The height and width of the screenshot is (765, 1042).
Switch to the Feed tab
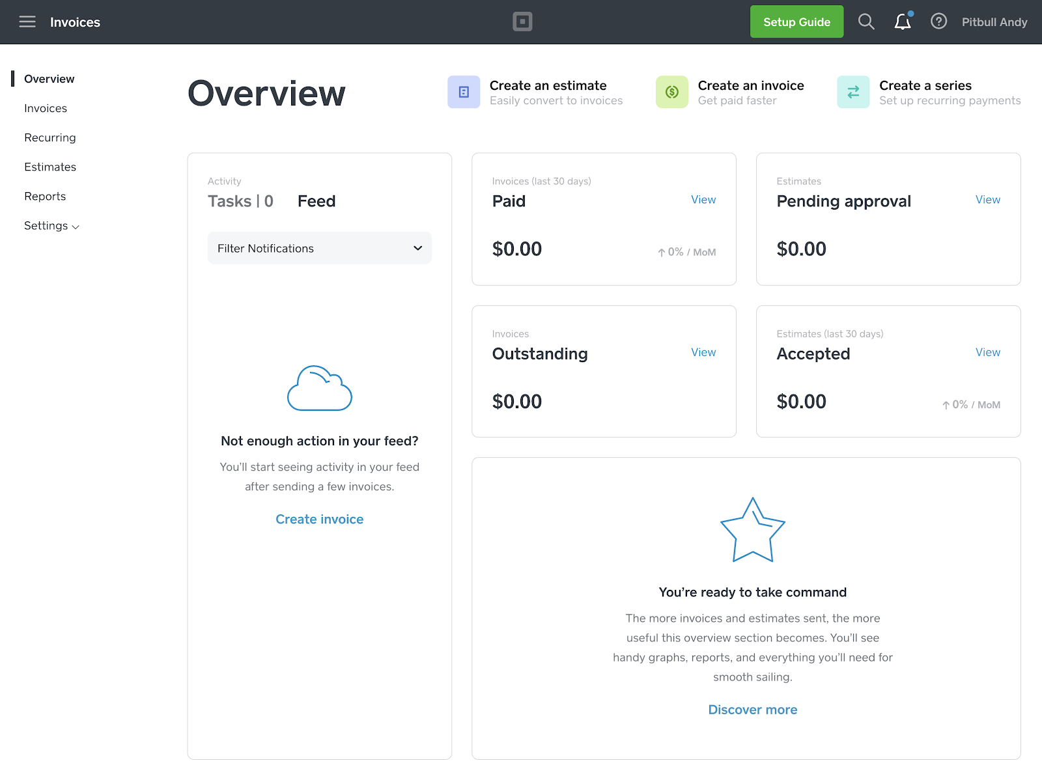[317, 201]
